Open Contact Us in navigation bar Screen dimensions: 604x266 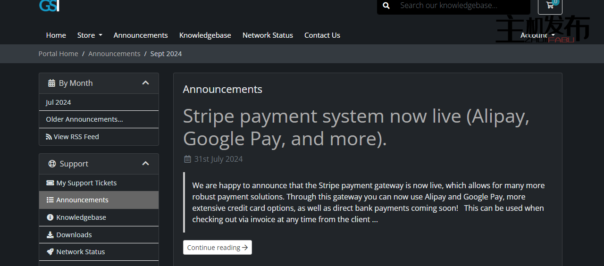pyautogui.click(x=322, y=35)
